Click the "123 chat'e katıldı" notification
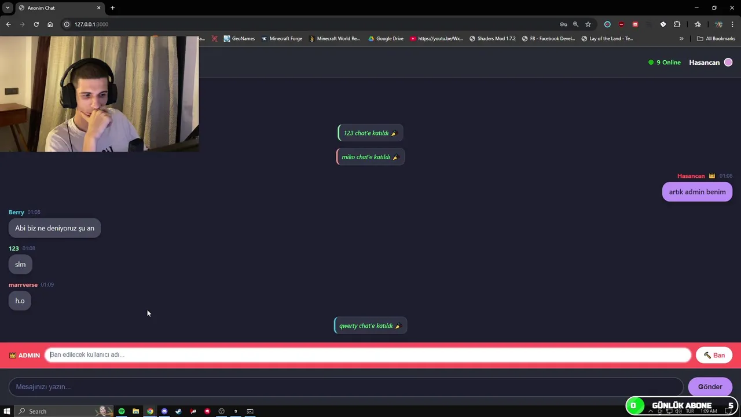This screenshot has height=417, width=741. click(370, 133)
